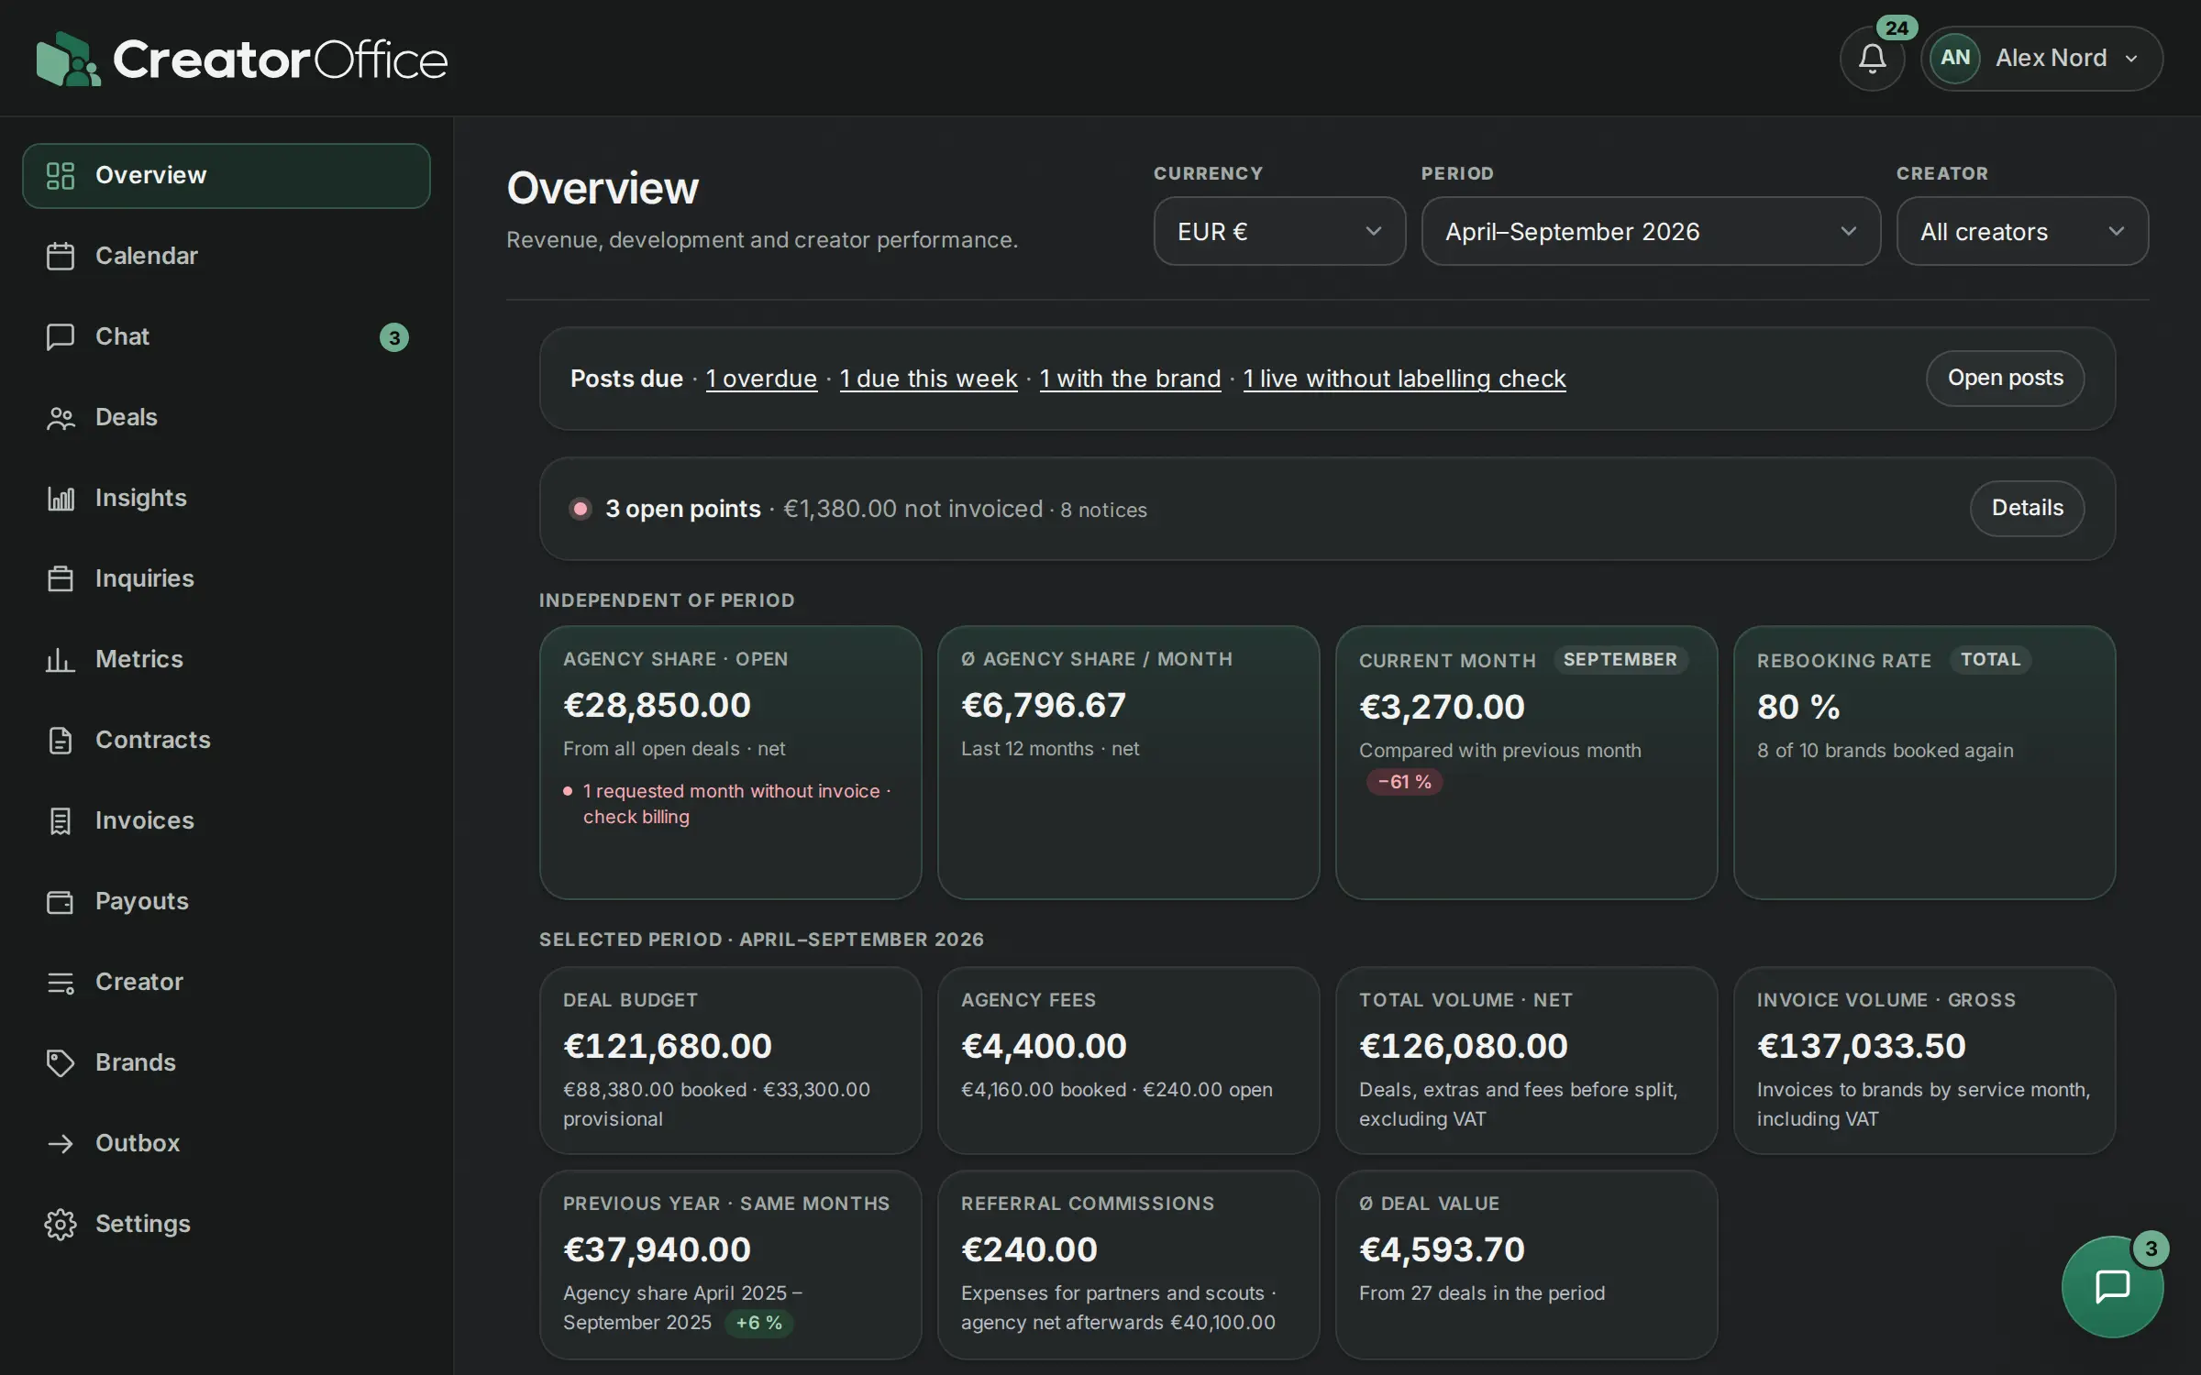2201x1375 pixels.
Task: Open the Deals menu item label
Action: tap(127, 417)
